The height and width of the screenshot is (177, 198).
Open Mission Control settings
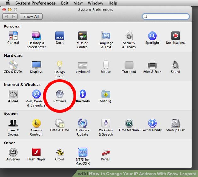(82, 40)
